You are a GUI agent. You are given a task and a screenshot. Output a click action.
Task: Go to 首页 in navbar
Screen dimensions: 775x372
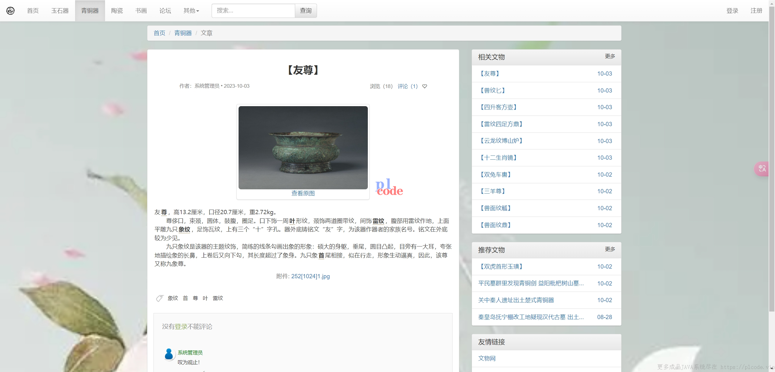(33, 11)
